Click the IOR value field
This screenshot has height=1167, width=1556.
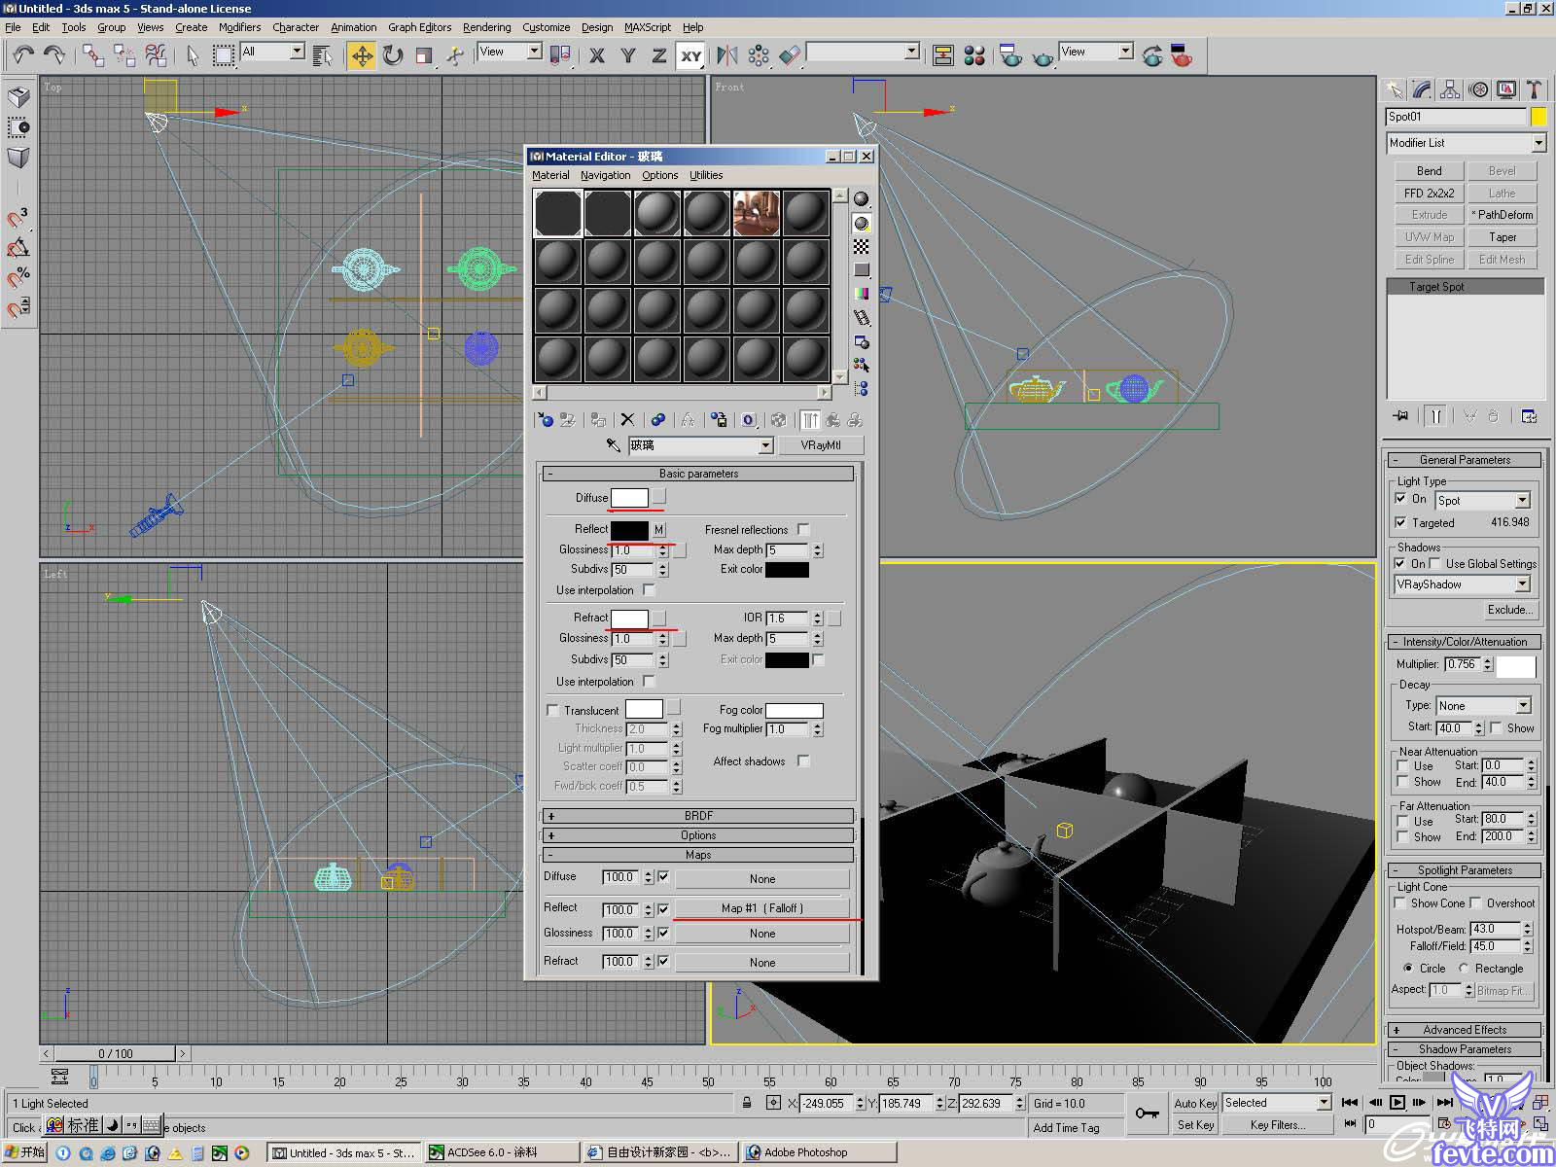point(788,618)
